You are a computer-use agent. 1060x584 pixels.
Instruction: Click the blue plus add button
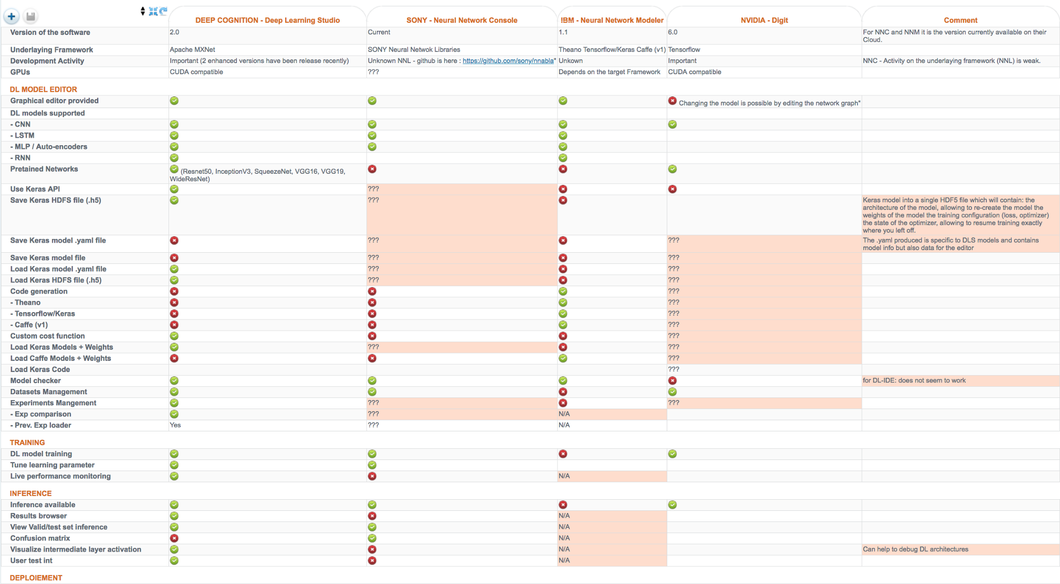[x=11, y=16]
